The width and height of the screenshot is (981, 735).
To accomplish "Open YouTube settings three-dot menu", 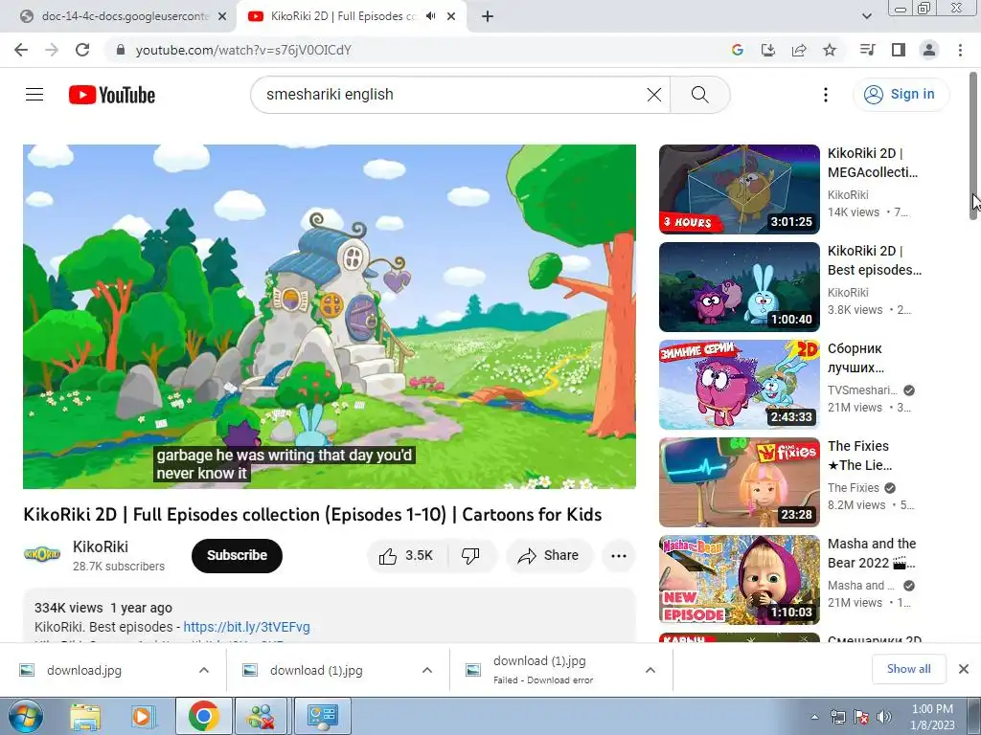I will [x=826, y=95].
